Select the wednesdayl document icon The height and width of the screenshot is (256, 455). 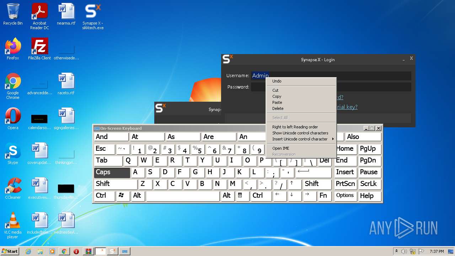pyautogui.click(x=66, y=223)
